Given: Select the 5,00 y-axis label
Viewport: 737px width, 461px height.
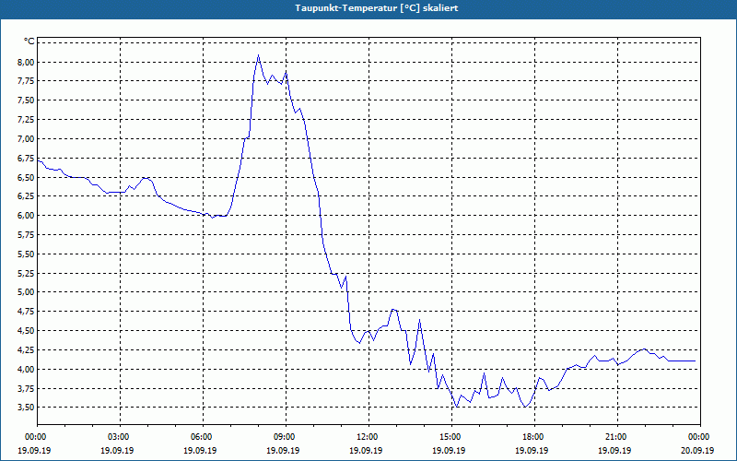Looking at the screenshot, I should pos(27,292).
